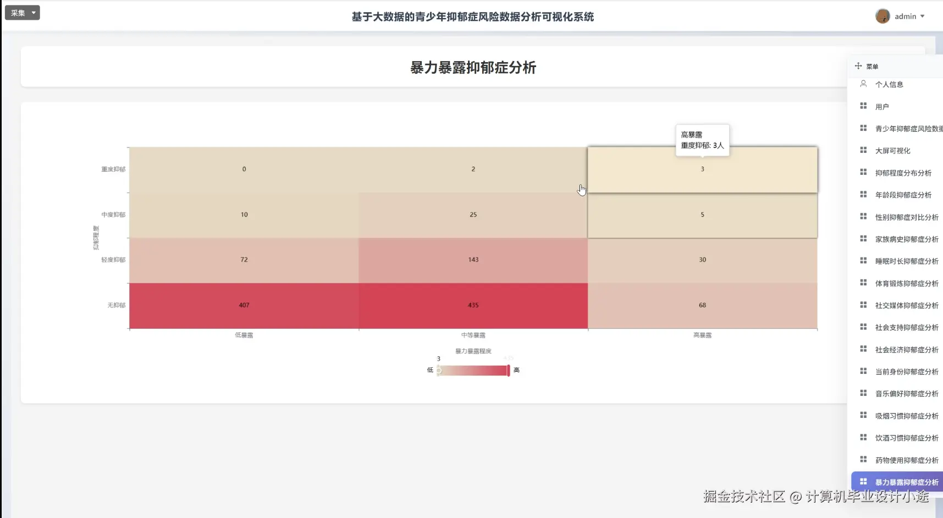Screen dimensions: 943x518
Task: Switch to 药物使用抑郁症分析 view
Action: pos(906,460)
